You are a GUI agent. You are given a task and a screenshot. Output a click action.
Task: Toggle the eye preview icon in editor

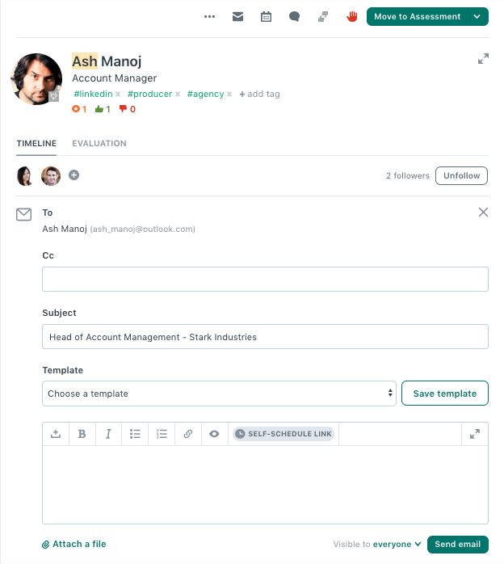(x=214, y=434)
